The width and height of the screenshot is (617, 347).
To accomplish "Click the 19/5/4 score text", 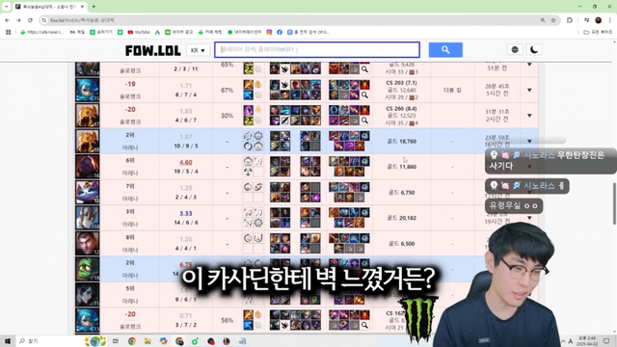I will pyautogui.click(x=186, y=172).
